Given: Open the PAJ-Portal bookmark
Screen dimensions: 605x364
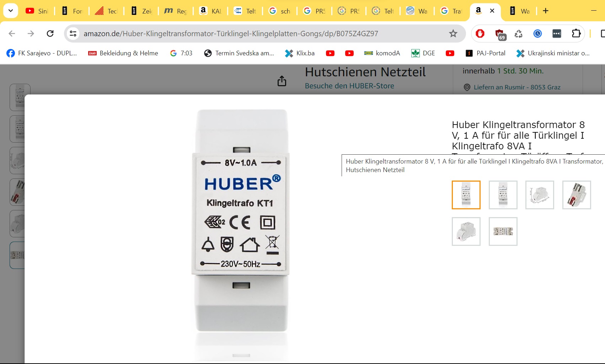Looking at the screenshot, I should pos(485,53).
